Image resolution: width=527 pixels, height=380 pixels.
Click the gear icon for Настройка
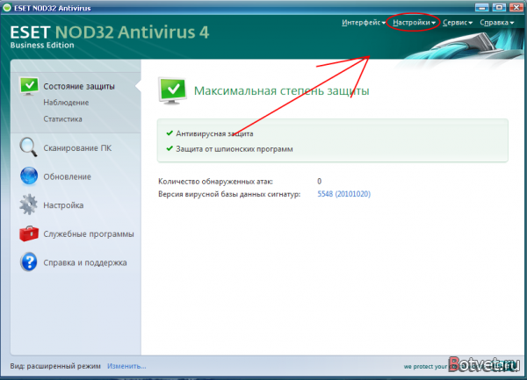coord(29,204)
